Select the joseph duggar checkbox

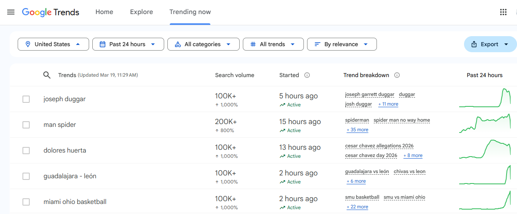click(26, 99)
